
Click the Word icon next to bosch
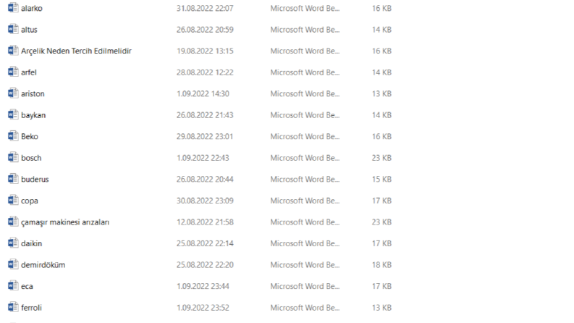pyautogui.click(x=13, y=157)
